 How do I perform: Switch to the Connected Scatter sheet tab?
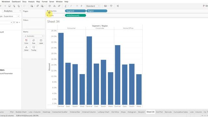[60, 112]
